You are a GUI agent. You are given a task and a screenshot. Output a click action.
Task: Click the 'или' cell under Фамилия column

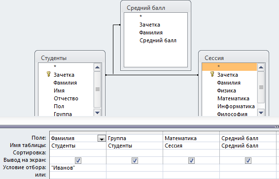(x=78, y=175)
